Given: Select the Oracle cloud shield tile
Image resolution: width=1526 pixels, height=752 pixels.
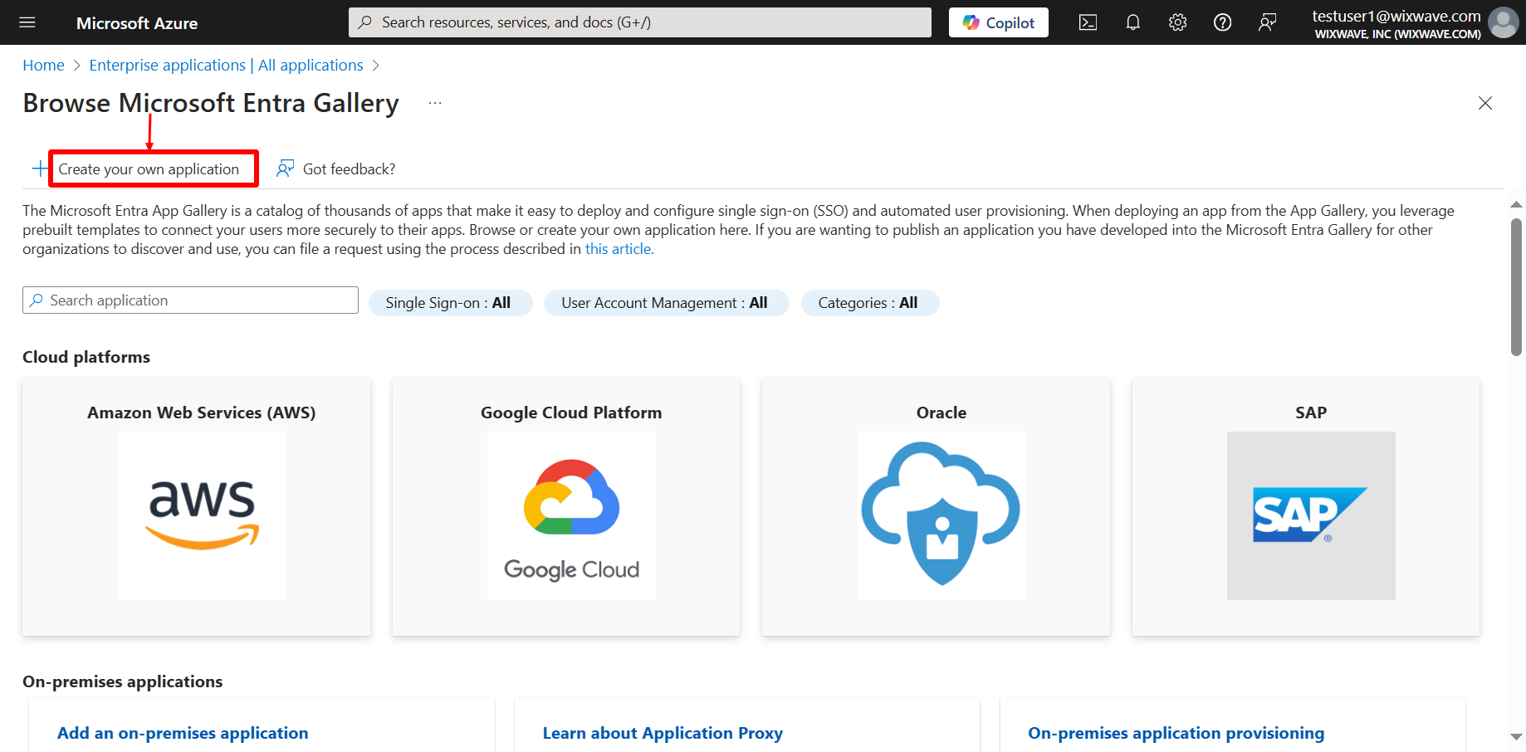Looking at the screenshot, I should 936,506.
